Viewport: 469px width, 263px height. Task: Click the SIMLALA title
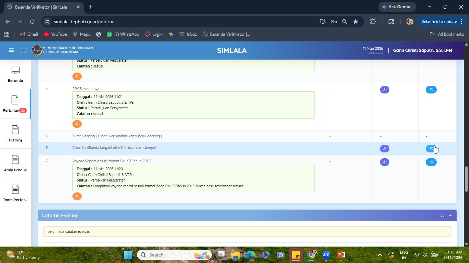point(232,51)
